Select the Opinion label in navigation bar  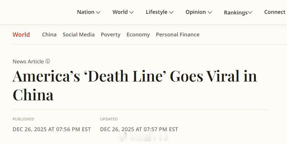pyautogui.click(x=196, y=12)
